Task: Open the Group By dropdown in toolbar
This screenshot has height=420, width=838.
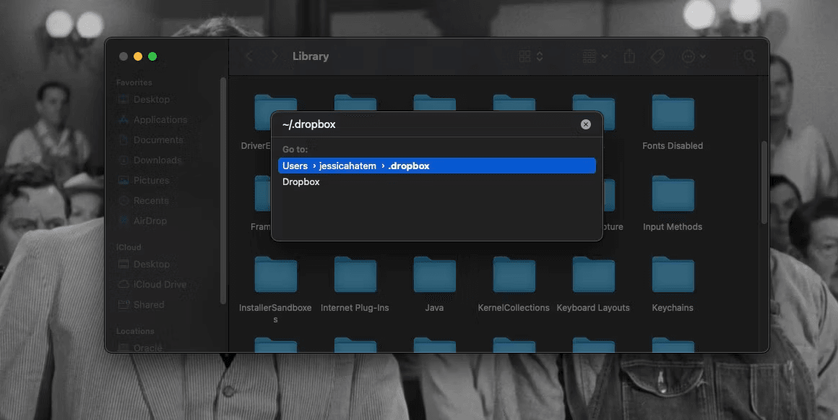Action: click(595, 56)
